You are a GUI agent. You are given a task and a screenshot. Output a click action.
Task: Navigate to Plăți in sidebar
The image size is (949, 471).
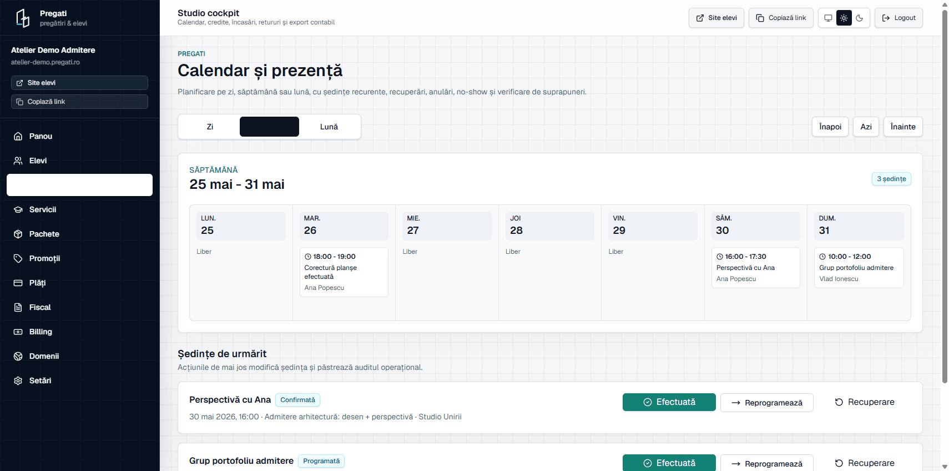pyautogui.click(x=79, y=283)
